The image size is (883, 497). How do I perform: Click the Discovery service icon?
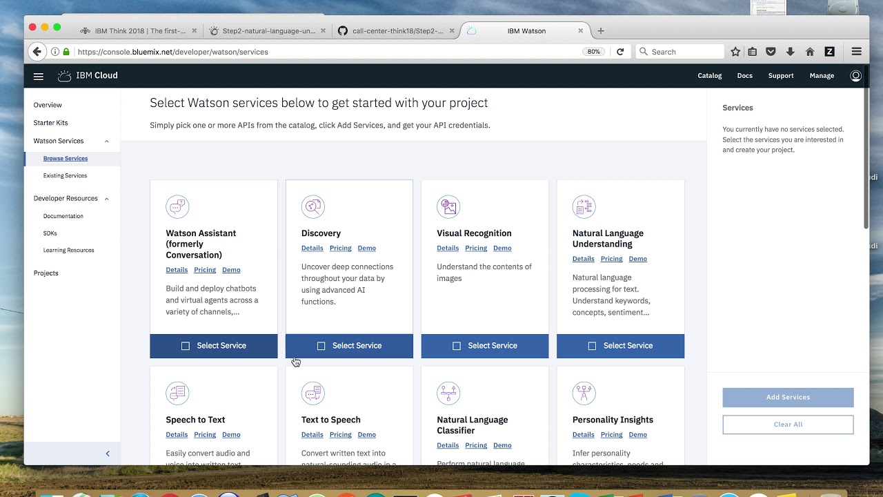tap(312, 206)
